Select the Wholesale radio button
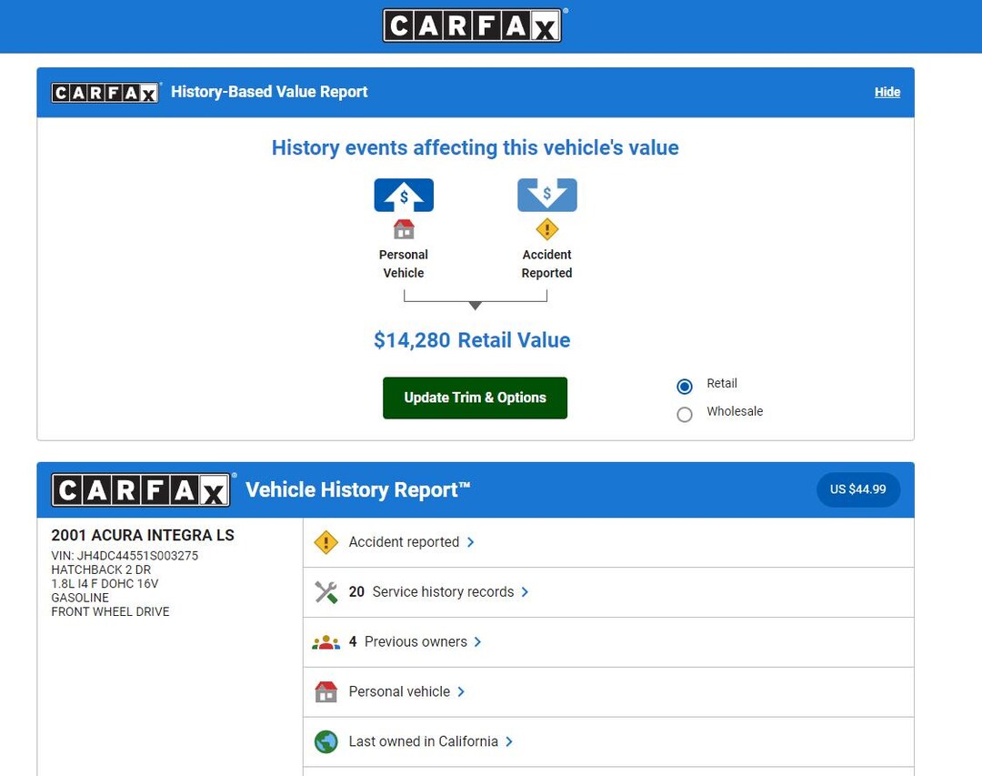The width and height of the screenshot is (982, 776). tap(684, 414)
